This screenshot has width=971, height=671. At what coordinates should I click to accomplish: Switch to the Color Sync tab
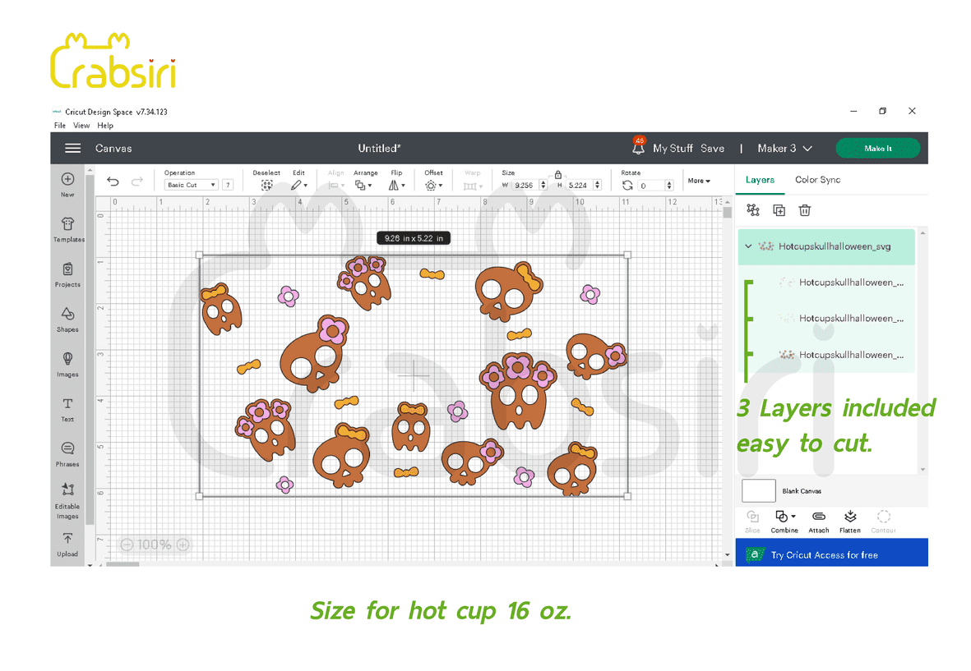pyautogui.click(x=817, y=180)
